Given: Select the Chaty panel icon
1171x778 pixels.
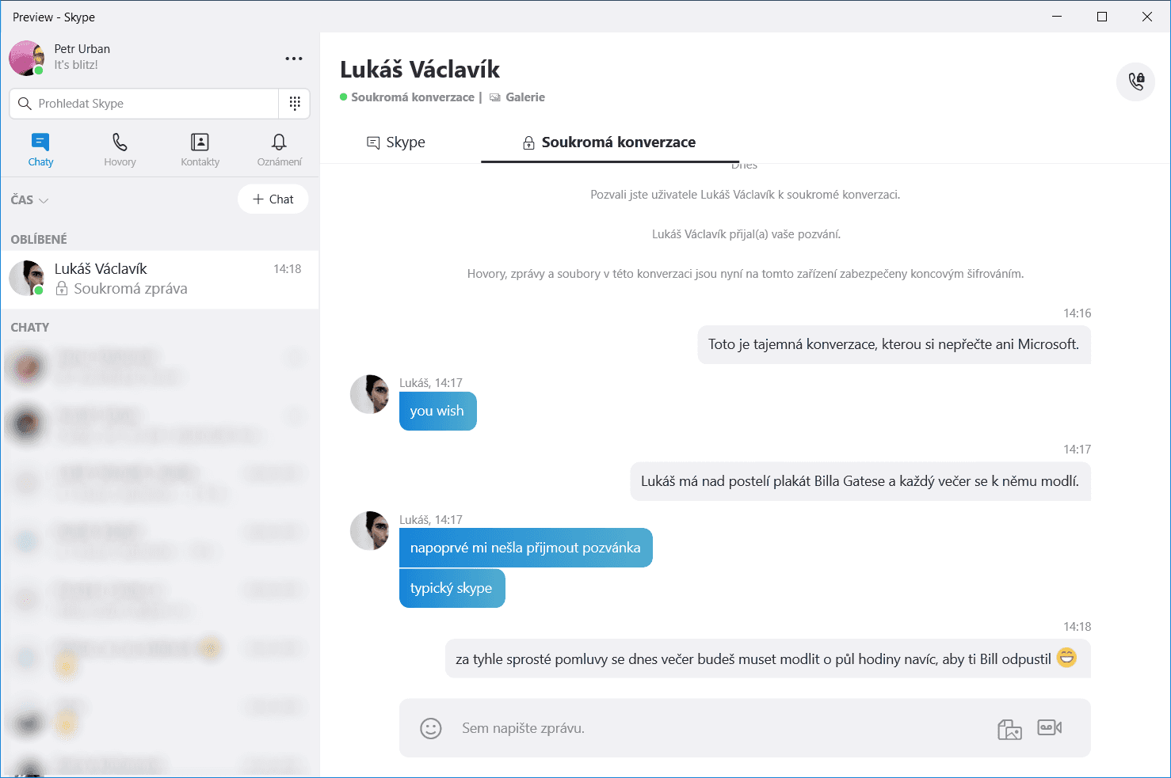Looking at the screenshot, I should (x=40, y=149).
